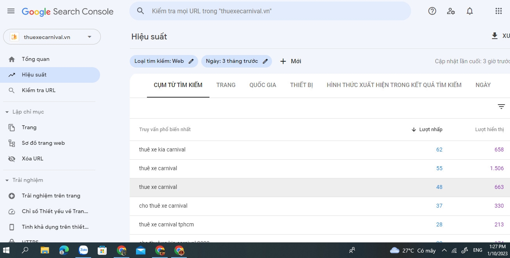Click the mobile usability phone icon
Viewport: 510px width, 258px height.
tap(12, 227)
